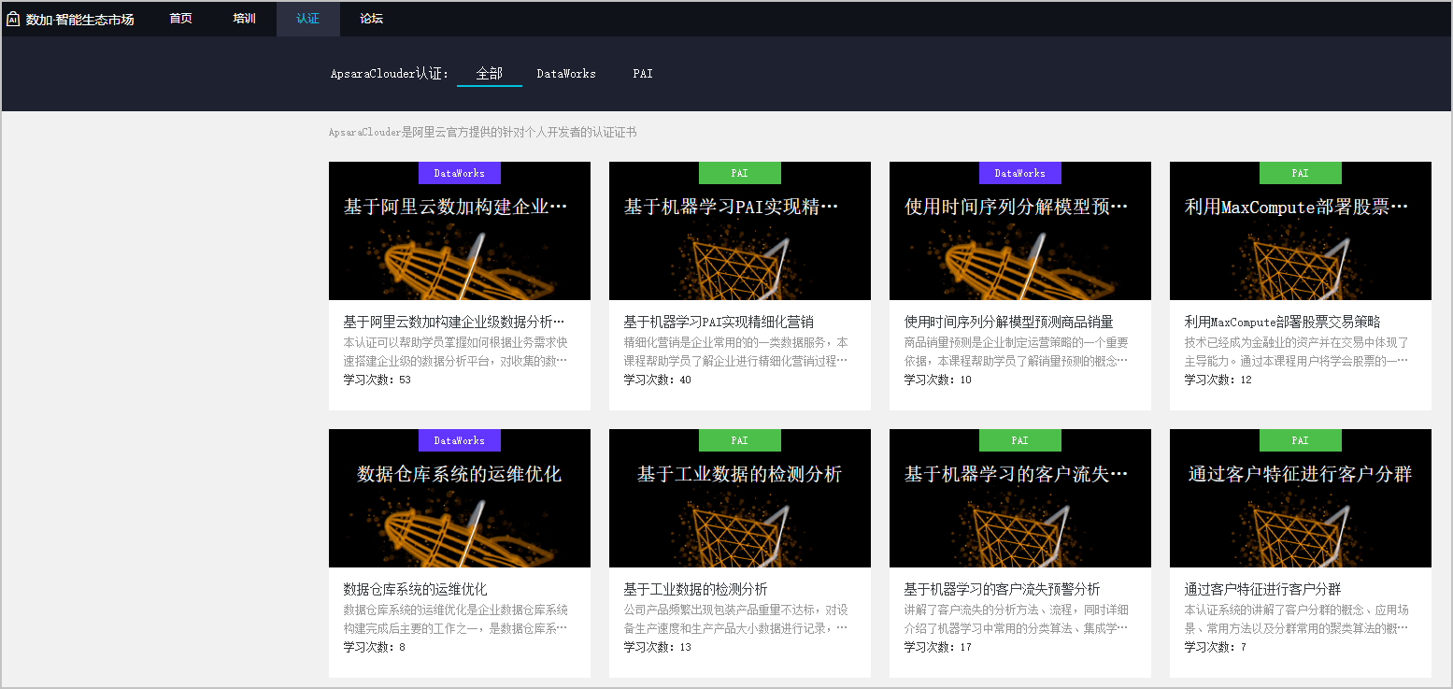This screenshot has height=689, width=1453.
Task: Click PAI tag on MaxCompute股票 card
Action: tap(1301, 173)
